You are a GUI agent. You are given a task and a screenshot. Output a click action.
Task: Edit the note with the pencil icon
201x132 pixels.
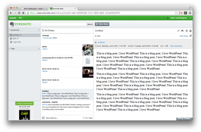click(178, 31)
